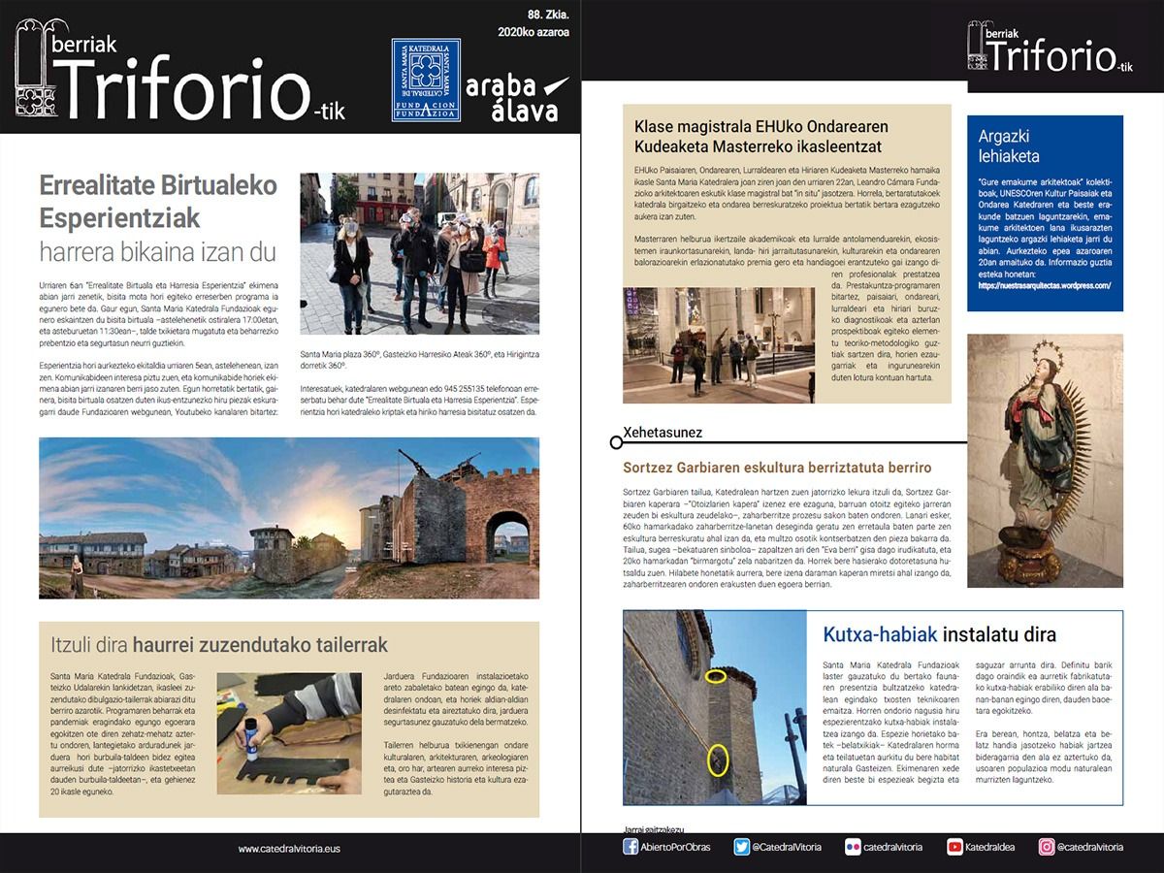Open the AbiertoPorObras Facebook link
This screenshot has width=1164, height=873.
click(673, 847)
